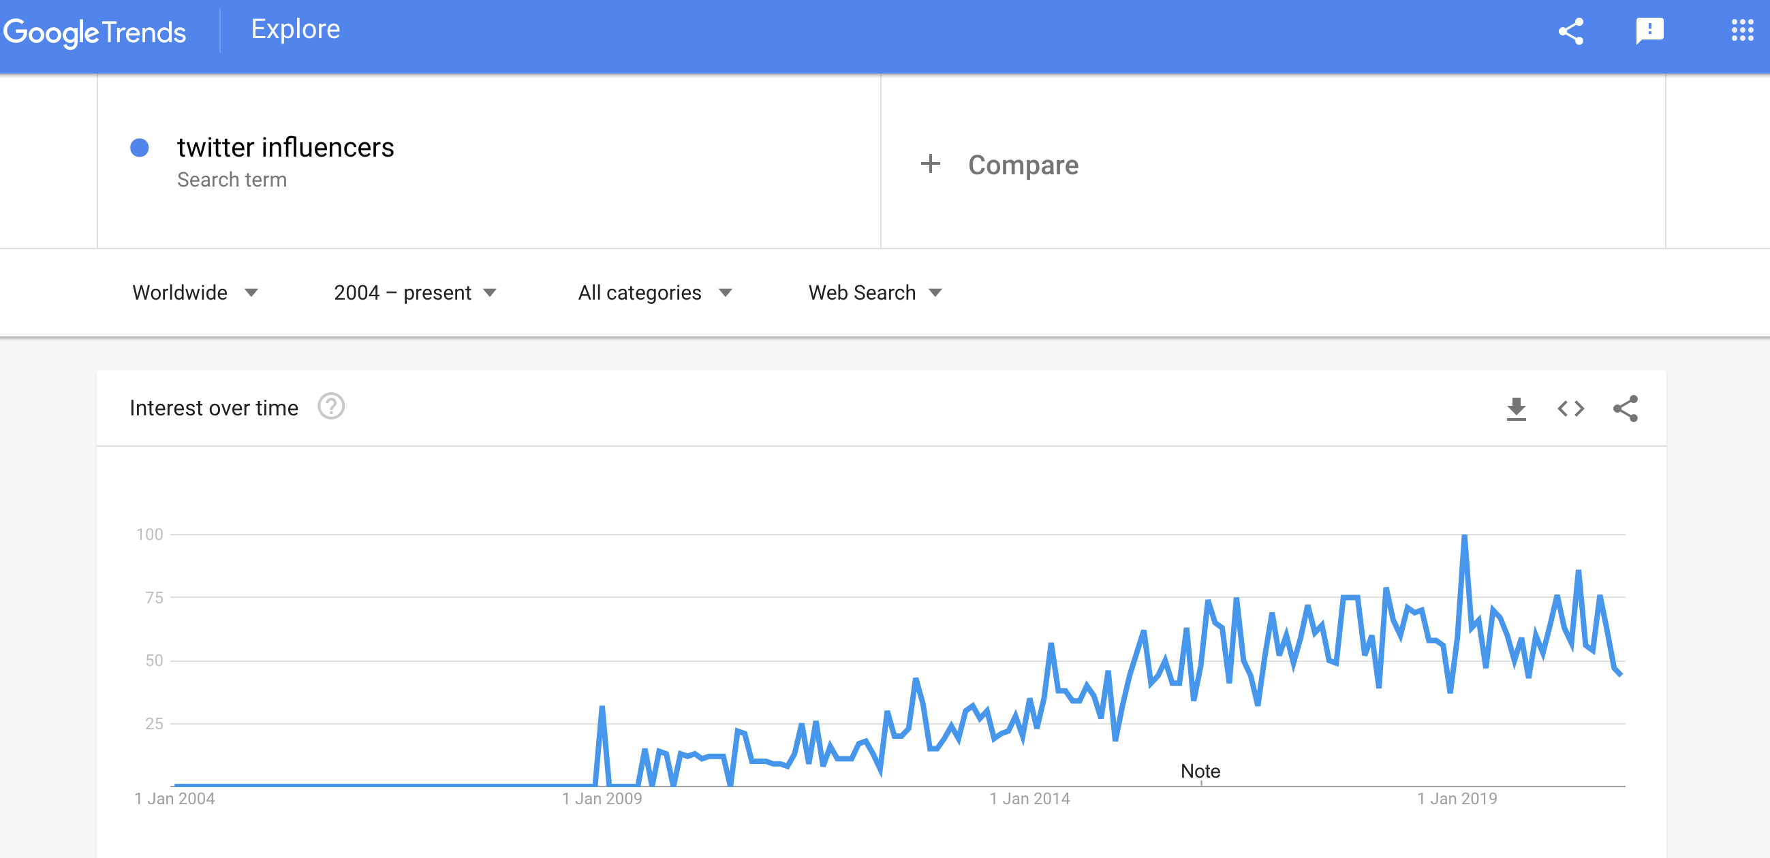Click the Compare button to add a term
Screen dimensions: 1770x858
(1023, 165)
